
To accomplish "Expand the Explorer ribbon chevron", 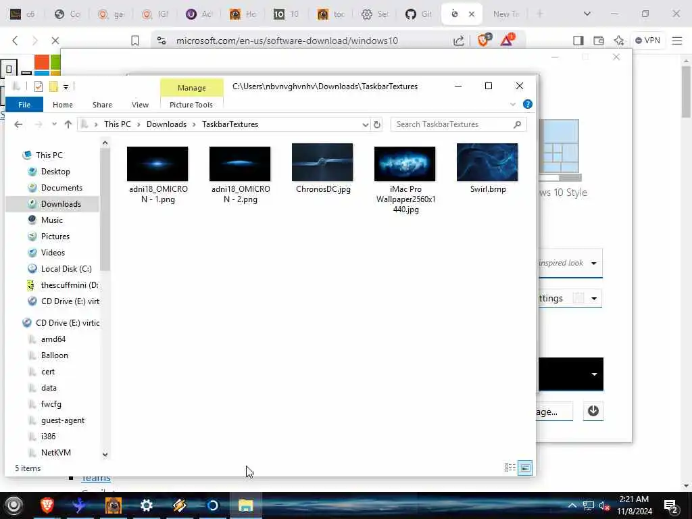I will pos(513,104).
